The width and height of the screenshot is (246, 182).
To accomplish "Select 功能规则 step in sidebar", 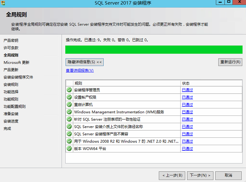I will tap(11, 99).
